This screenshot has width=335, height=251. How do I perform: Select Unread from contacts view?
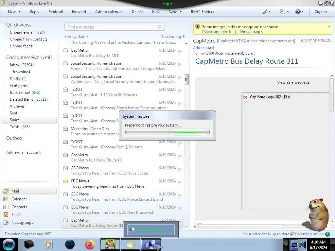click(28, 39)
